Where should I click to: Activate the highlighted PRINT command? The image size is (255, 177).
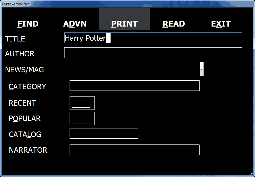point(124,24)
